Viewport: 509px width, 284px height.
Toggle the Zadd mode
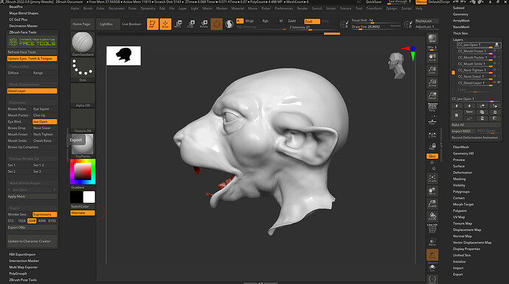pos(292,21)
